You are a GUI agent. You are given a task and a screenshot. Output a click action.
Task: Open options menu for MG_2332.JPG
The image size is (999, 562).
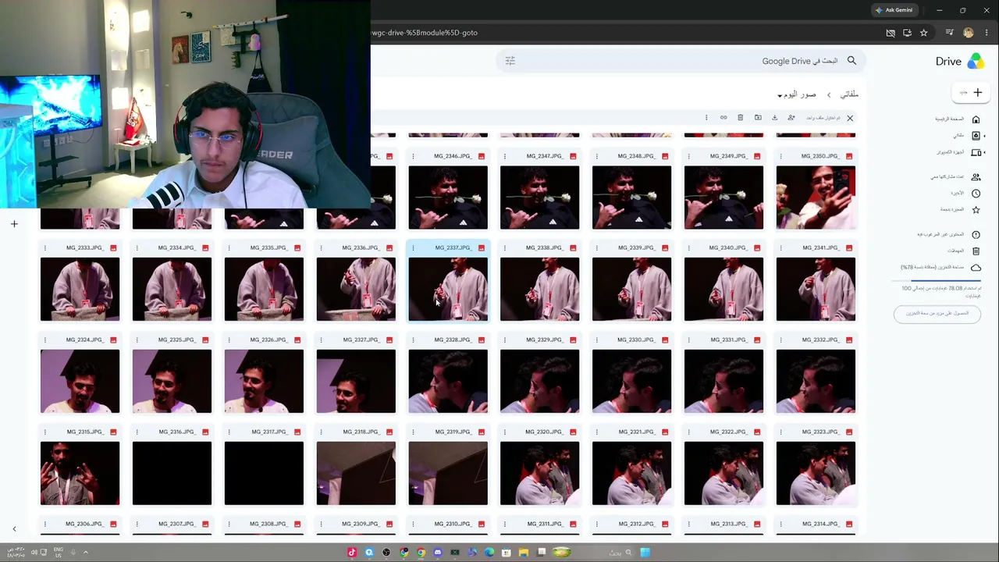781,340
